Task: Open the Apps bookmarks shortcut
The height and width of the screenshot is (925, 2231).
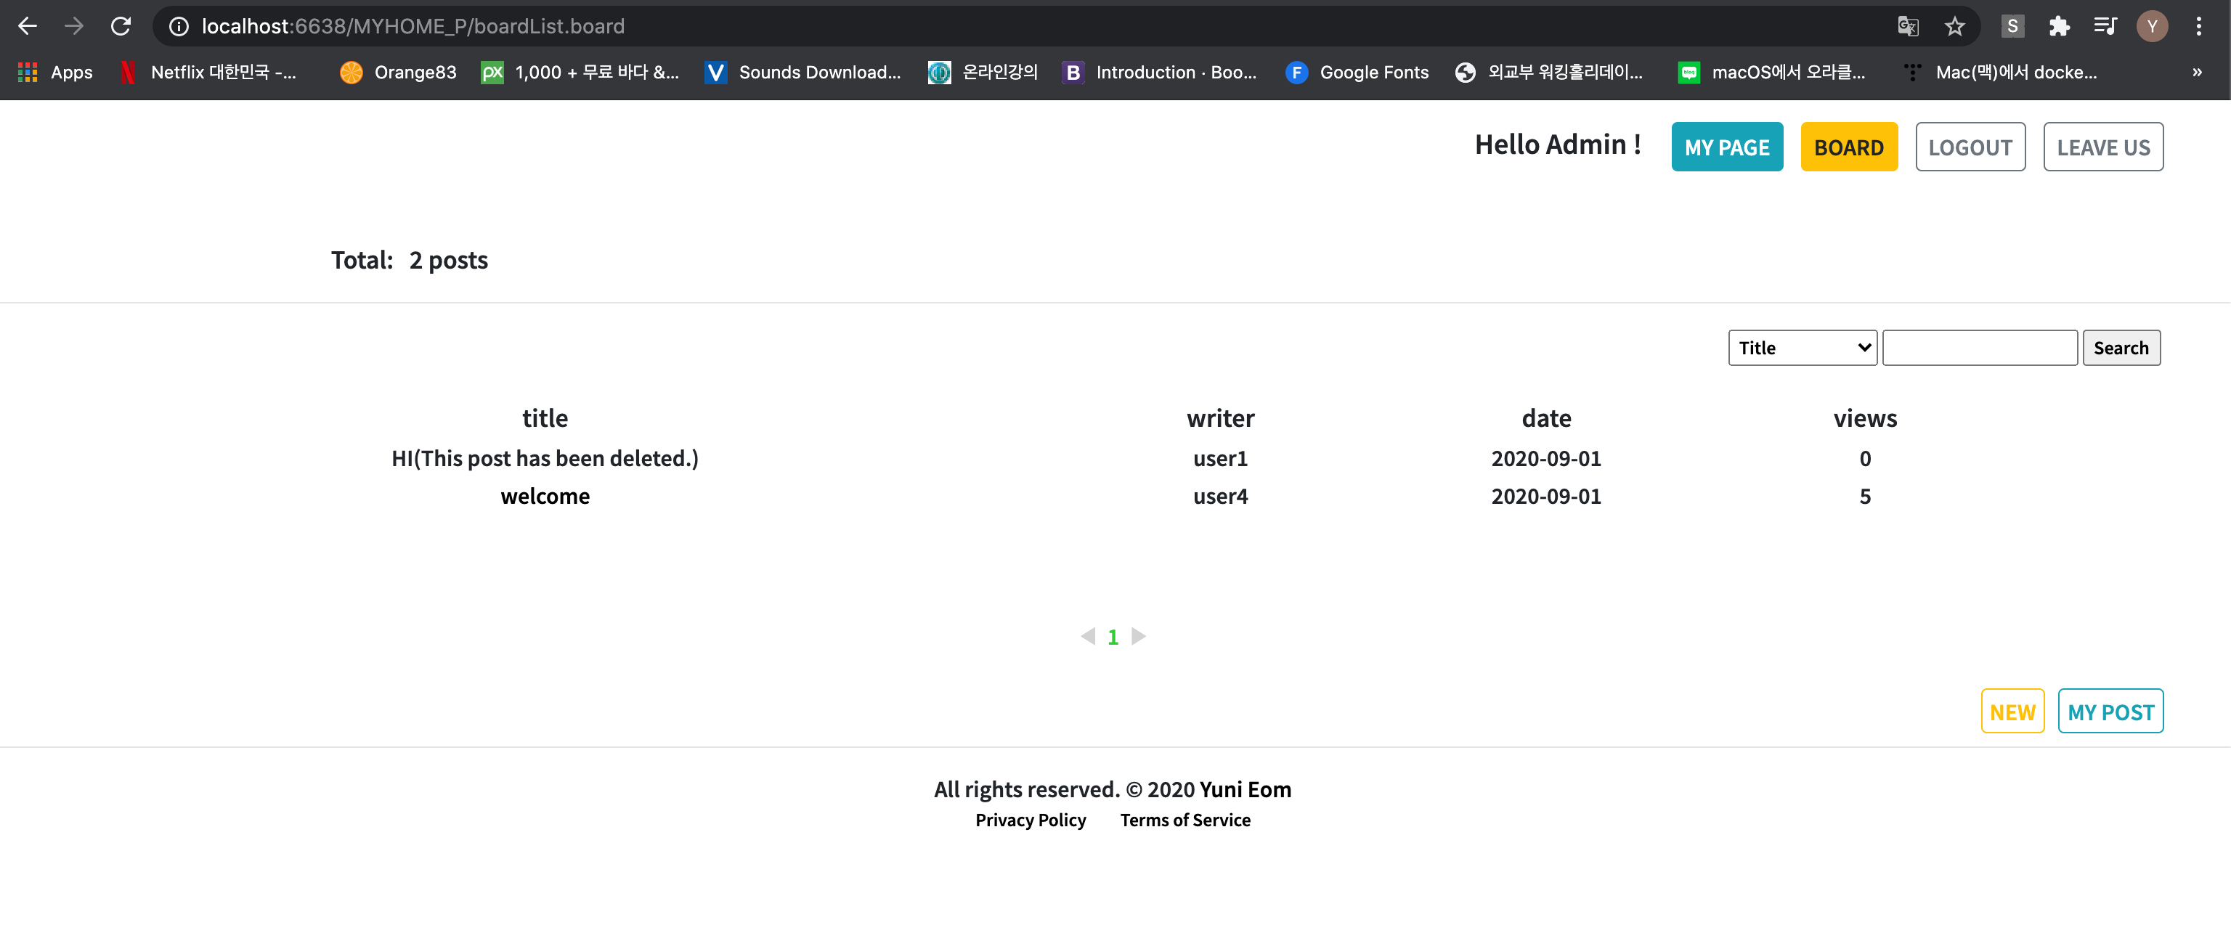Action: 55,72
